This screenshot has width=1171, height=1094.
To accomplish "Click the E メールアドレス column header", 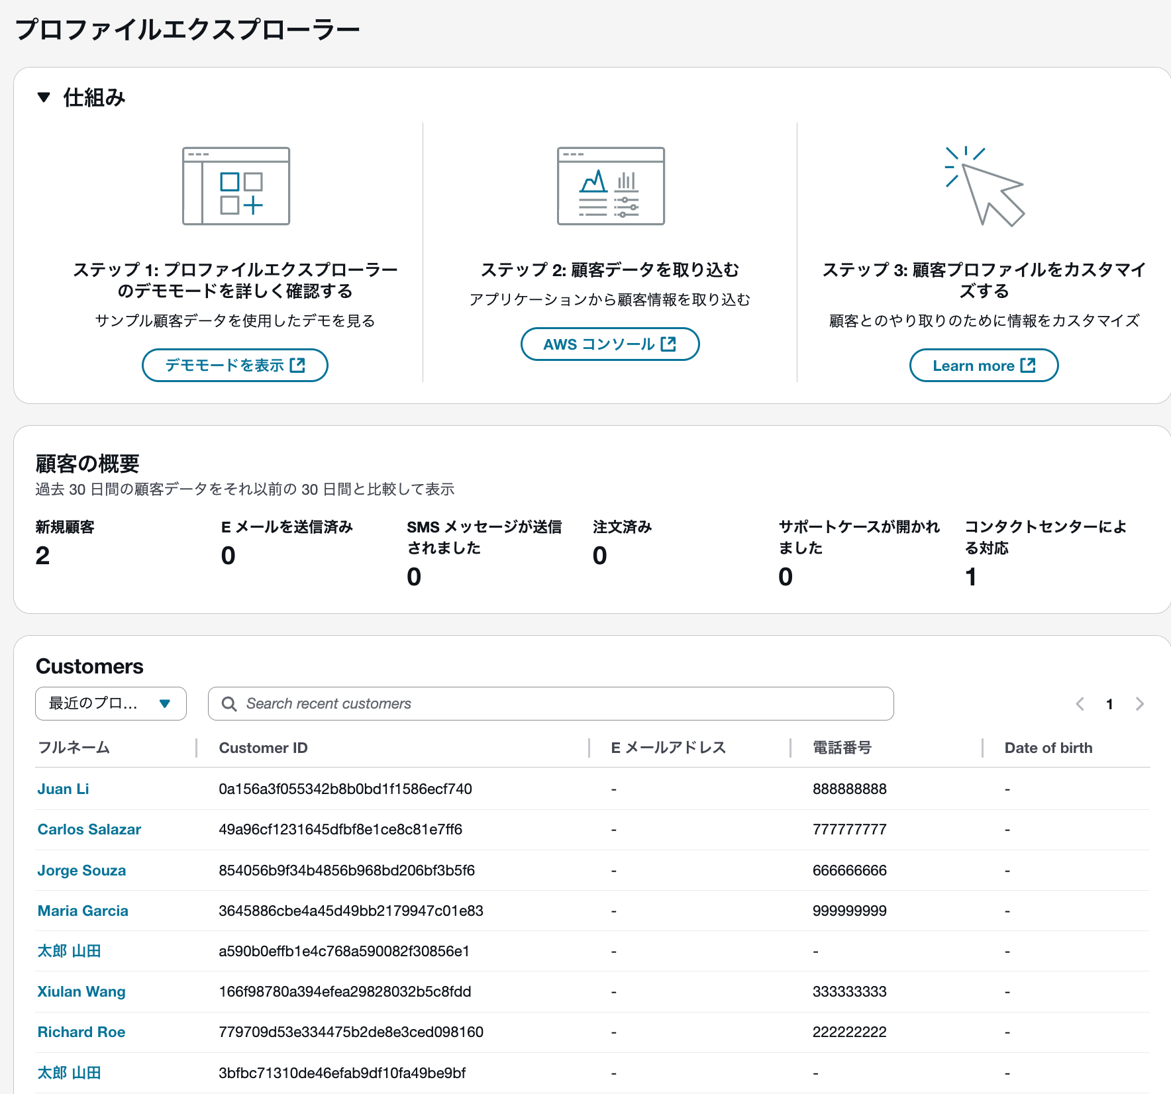I will (x=668, y=748).
